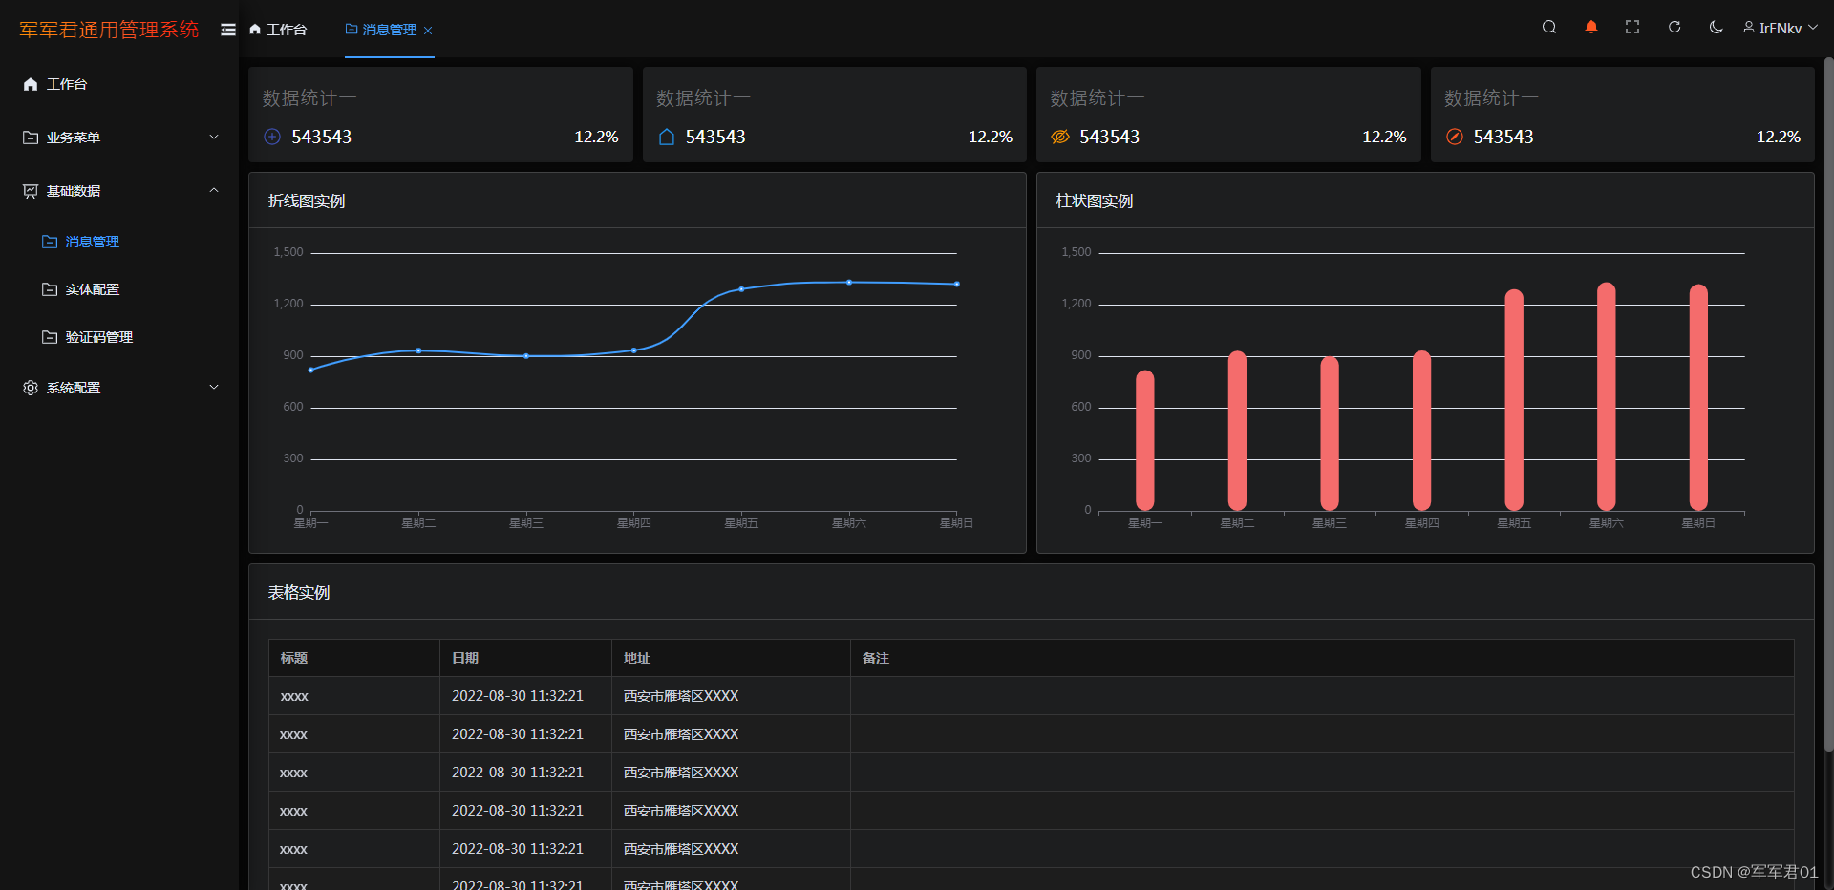The height and width of the screenshot is (890, 1834).
Task: Toggle the sidebar collapse hamburger icon
Action: [x=228, y=30]
